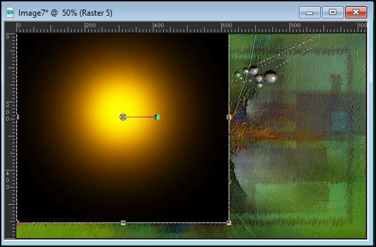Select the bottom-middle selection handle
376x247 pixels.
pos(123,223)
